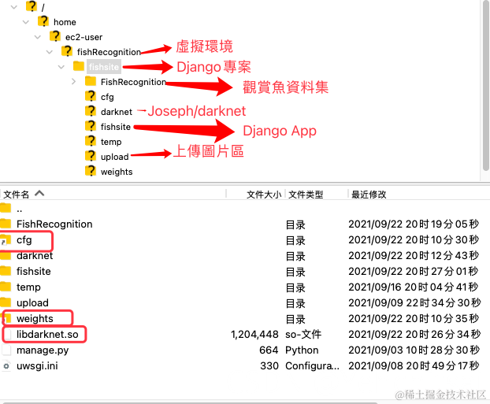
Task: Click the horizontal scrollbar at bottom
Action: tap(191, 402)
